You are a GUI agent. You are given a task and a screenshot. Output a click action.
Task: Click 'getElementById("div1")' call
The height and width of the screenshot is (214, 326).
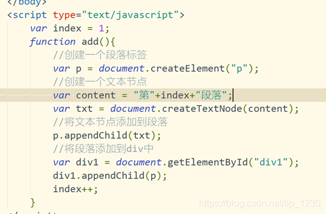pyautogui.click(x=230, y=162)
